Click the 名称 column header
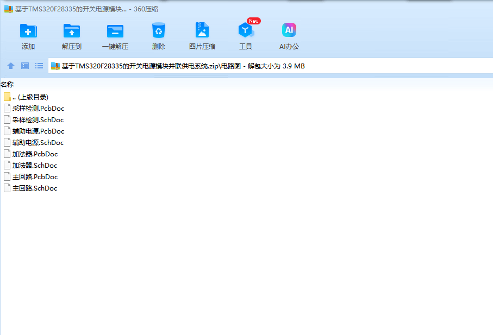 [7, 84]
